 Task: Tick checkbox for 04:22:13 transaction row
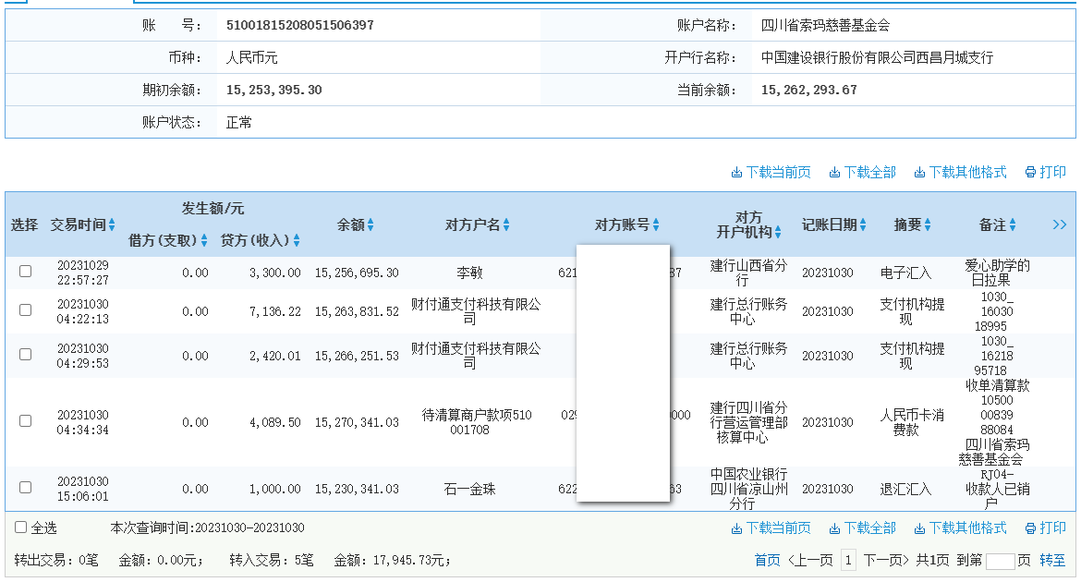[x=26, y=310]
